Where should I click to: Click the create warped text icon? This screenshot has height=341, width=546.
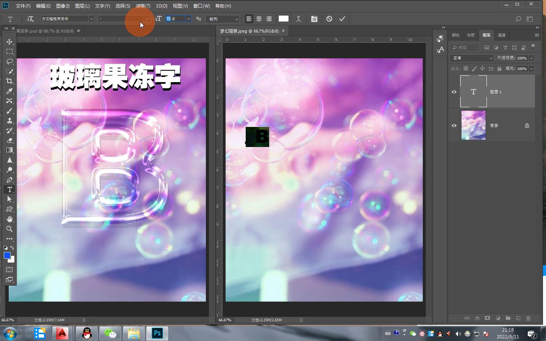point(299,19)
